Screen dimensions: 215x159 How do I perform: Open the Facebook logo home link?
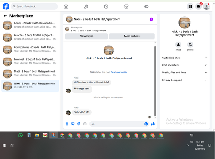[6, 6]
